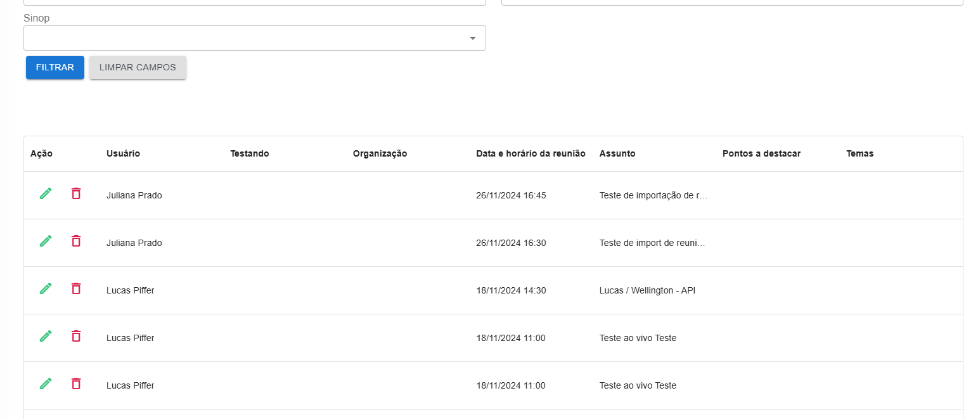The width and height of the screenshot is (978, 419).
Task: Delete Juliana Prado's 16:30 meeting entry
Action: [76, 242]
